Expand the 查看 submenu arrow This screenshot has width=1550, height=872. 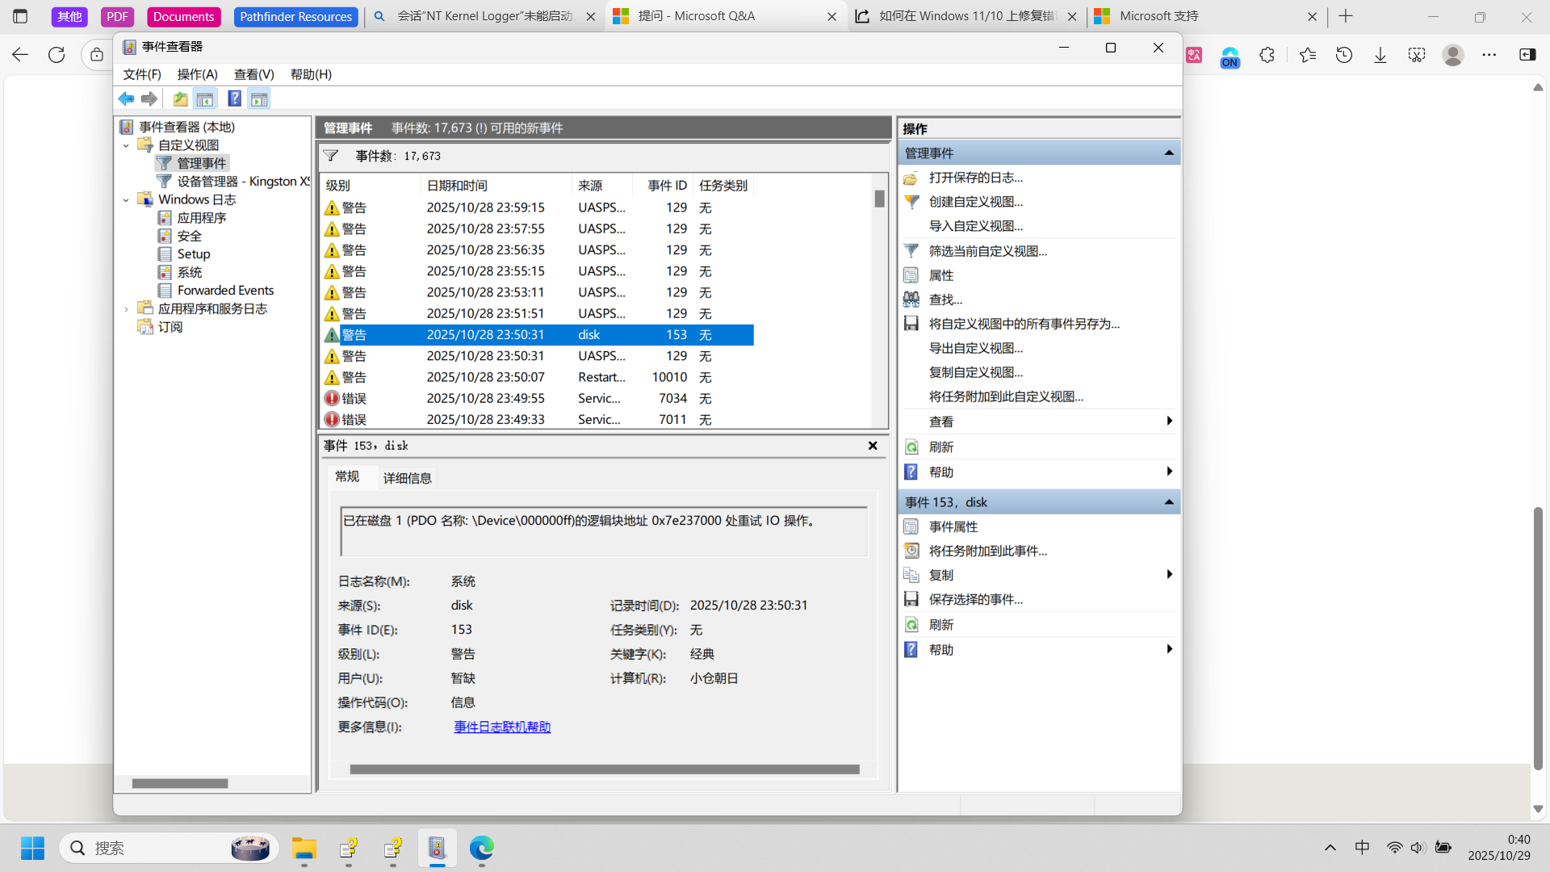coord(1169,421)
